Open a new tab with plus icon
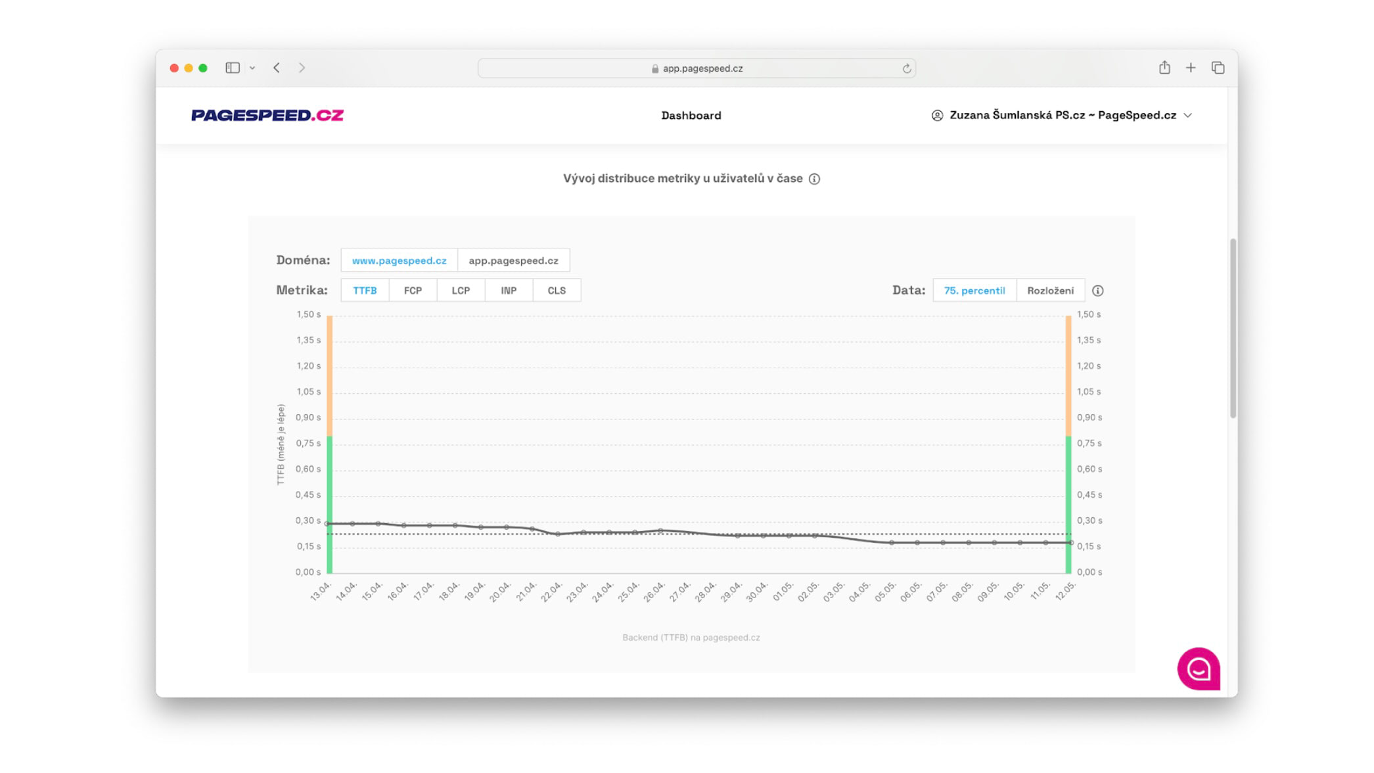The width and height of the screenshot is (1374, 773). [1190, 68]
